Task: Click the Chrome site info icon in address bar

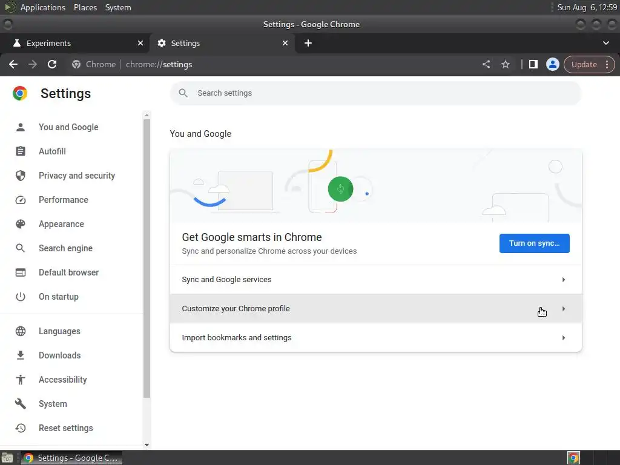Action: click(76, 64)
